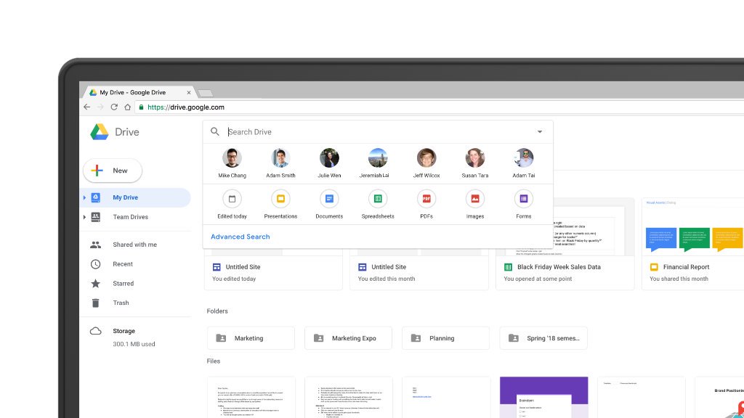The image size is (744, 418).
Task: Click the New button
Action: (x=113, y=171)
